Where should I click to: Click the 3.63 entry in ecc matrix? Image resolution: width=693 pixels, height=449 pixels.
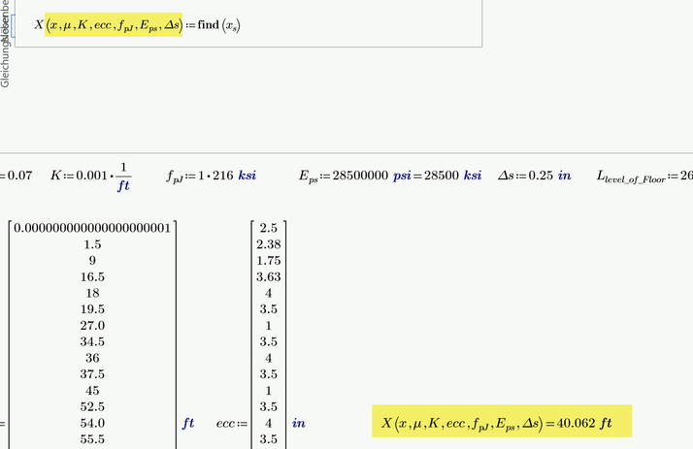[268, 276]
